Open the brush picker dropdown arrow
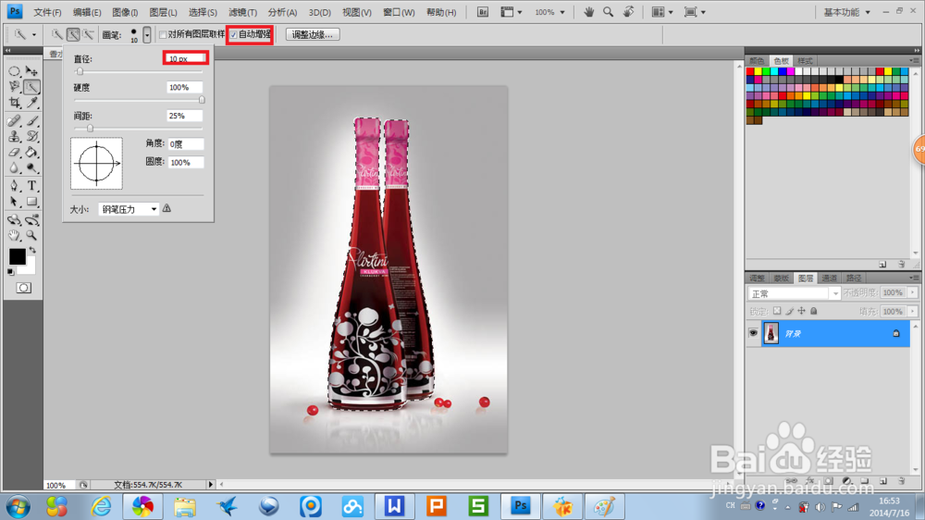The width and height of the screenshot is (925, 520). [x=147, y=35]
